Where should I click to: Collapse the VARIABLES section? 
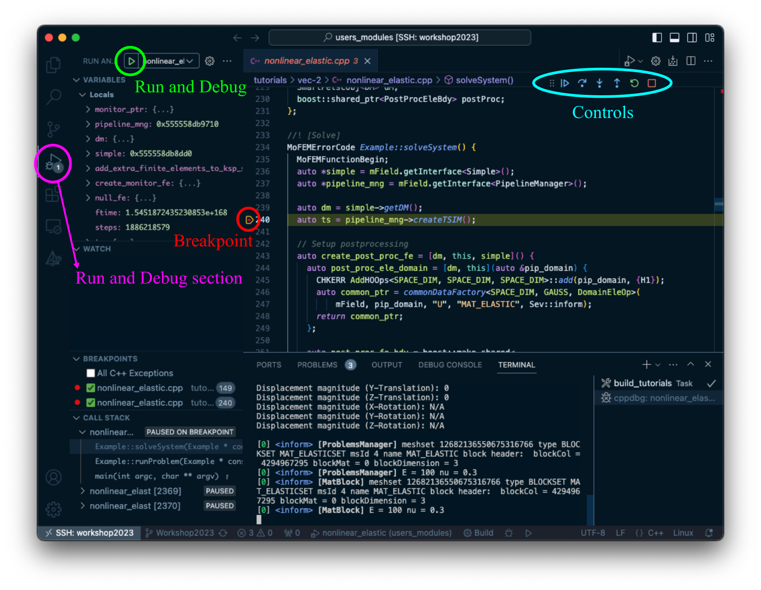click(77, 80)
